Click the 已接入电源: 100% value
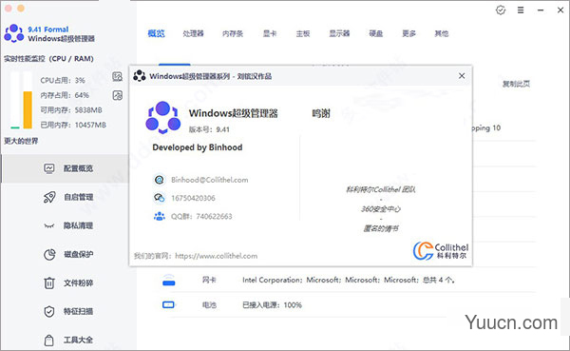Viewport: 570px width, 351px height. tap(272, 305)
